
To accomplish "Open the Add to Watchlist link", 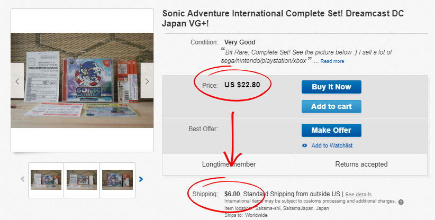I will [332, 145].
